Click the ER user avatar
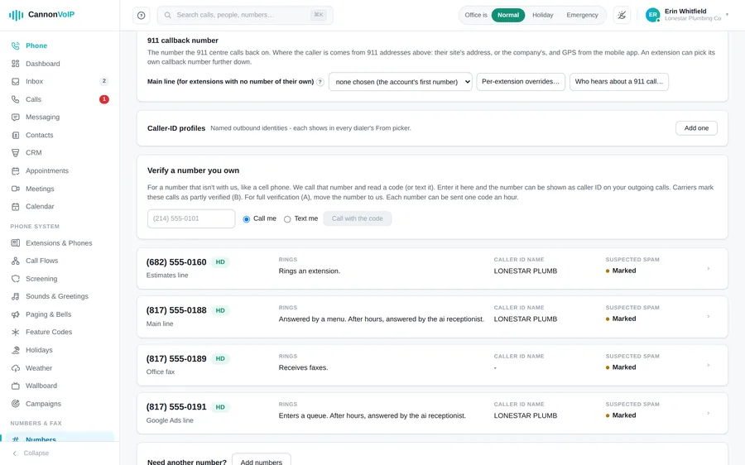 point(652,15)
